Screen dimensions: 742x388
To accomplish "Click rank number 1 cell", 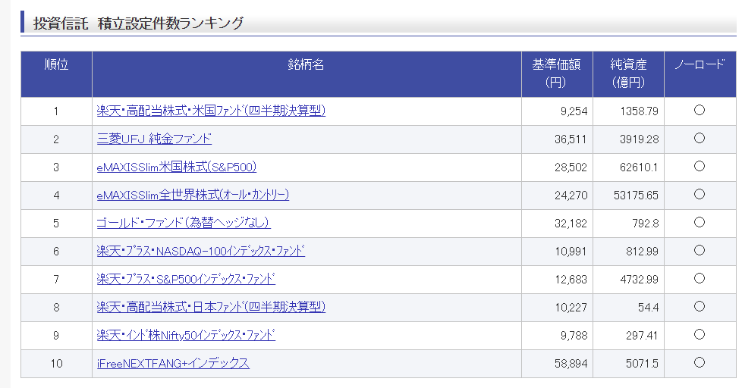I will (x=56, y=111).
